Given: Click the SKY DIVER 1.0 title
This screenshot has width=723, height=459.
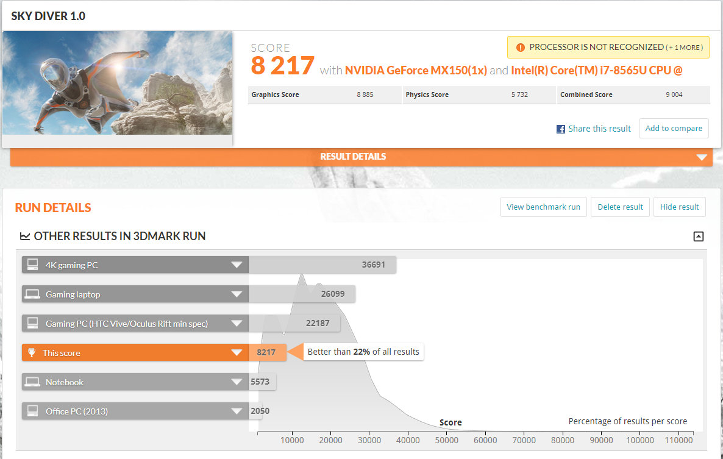Looking at the screenshot, I should pos(48,16).
